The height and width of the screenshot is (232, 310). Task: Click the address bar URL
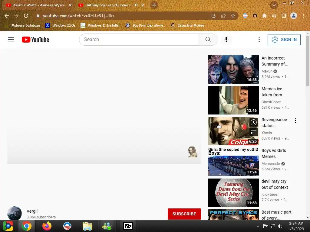(78, 16)
